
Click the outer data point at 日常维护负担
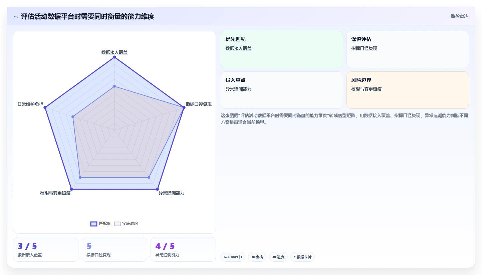point(45,107)
